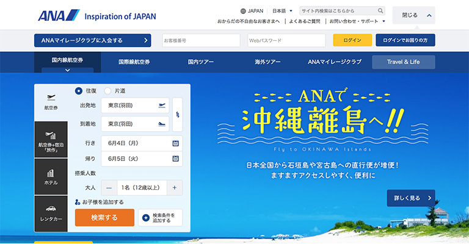Click the ANA logo
469x244 pixels.
59,15
